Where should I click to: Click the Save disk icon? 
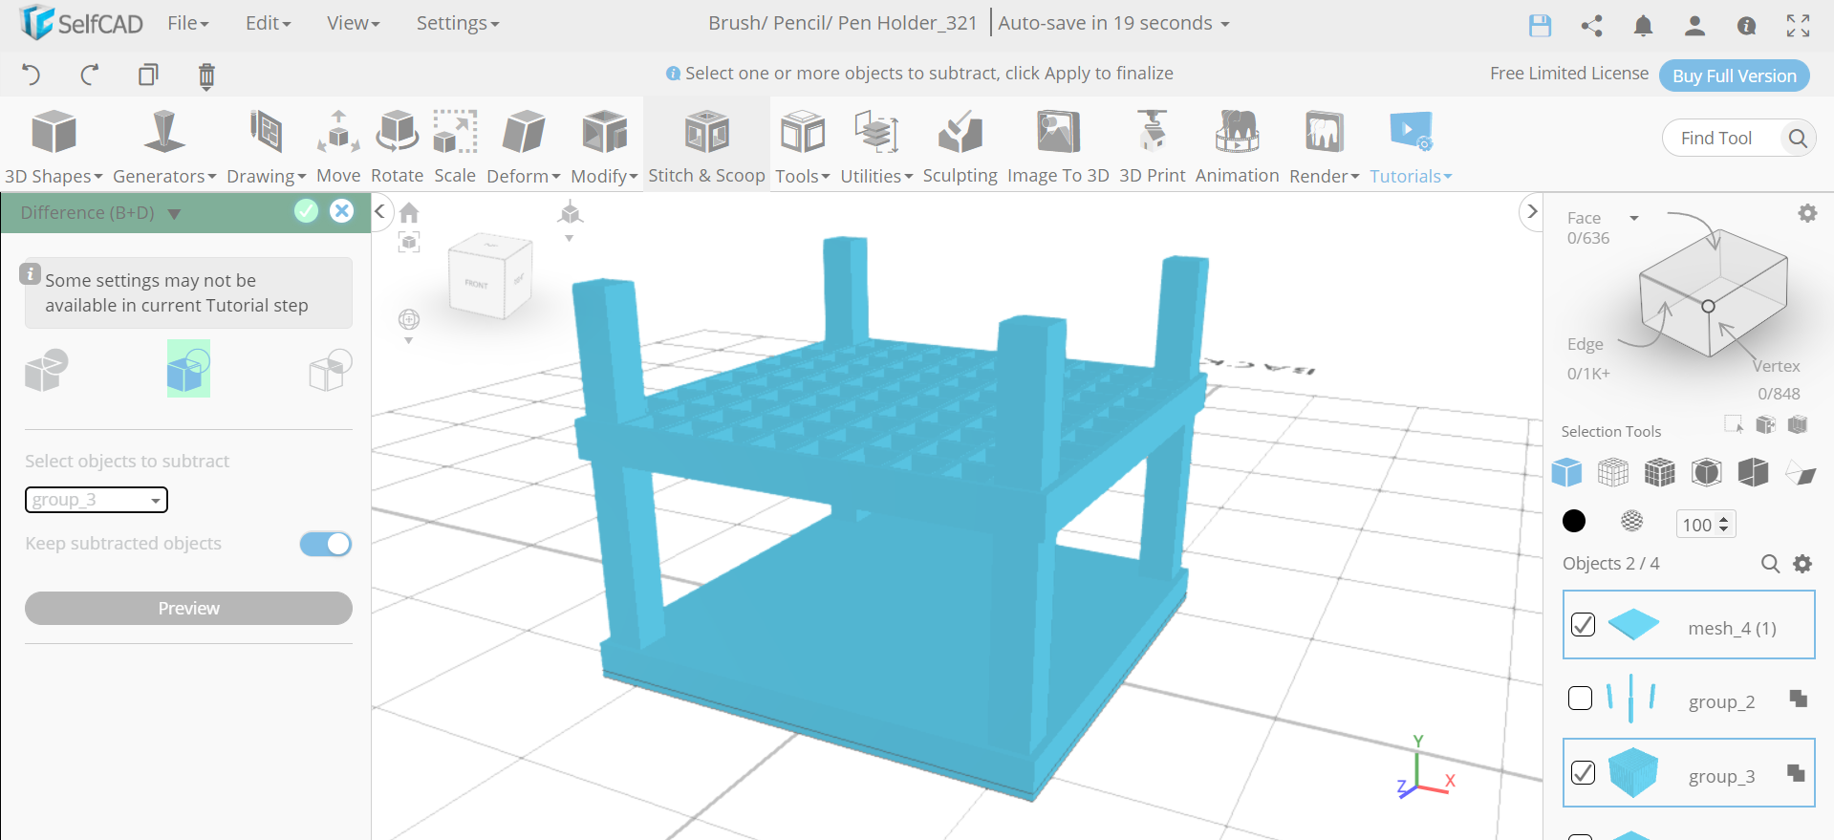(1540, 26)
